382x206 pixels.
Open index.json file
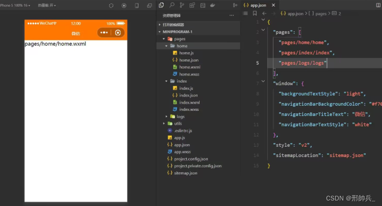pyautogui.click(x=189, y=95)
